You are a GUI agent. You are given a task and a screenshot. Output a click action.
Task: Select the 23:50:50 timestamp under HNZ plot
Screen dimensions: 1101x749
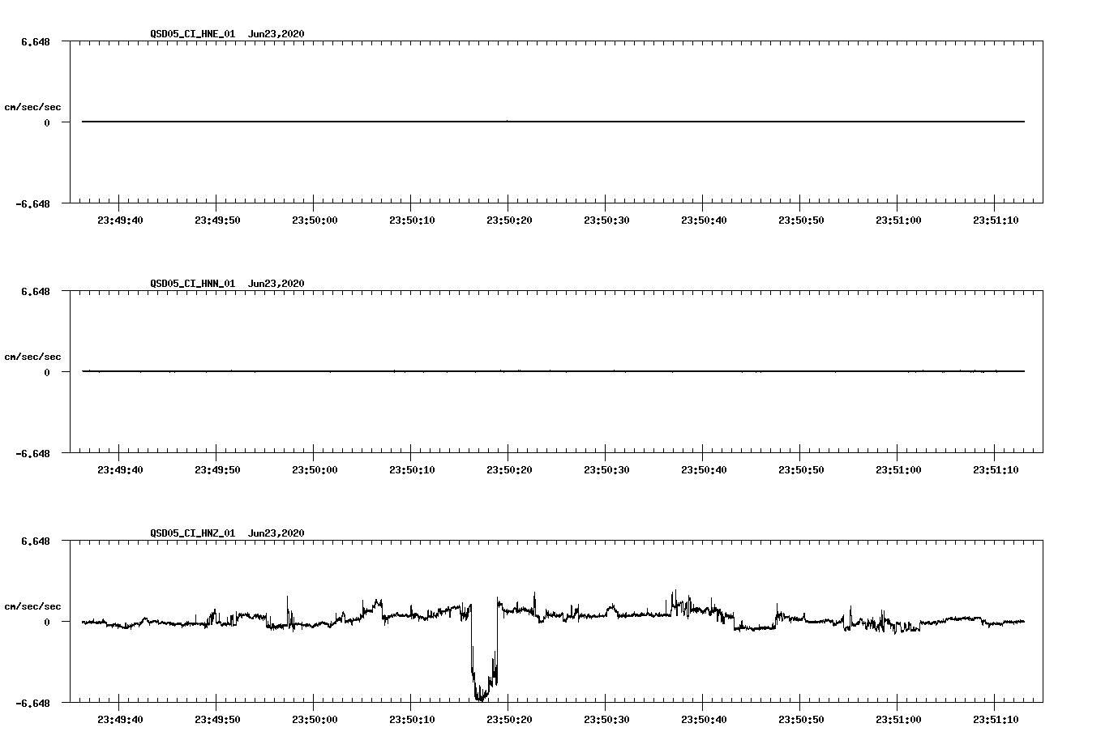801,720
